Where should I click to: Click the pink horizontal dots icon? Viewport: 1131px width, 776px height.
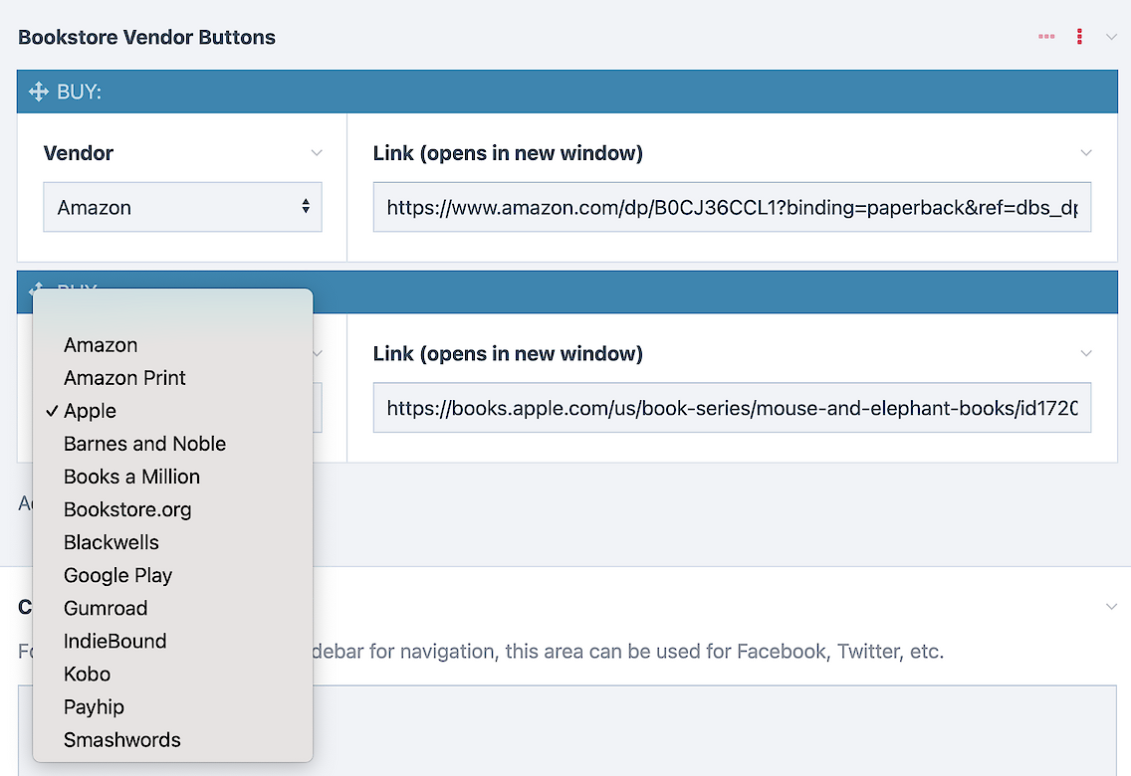[x=1046, y=37]
